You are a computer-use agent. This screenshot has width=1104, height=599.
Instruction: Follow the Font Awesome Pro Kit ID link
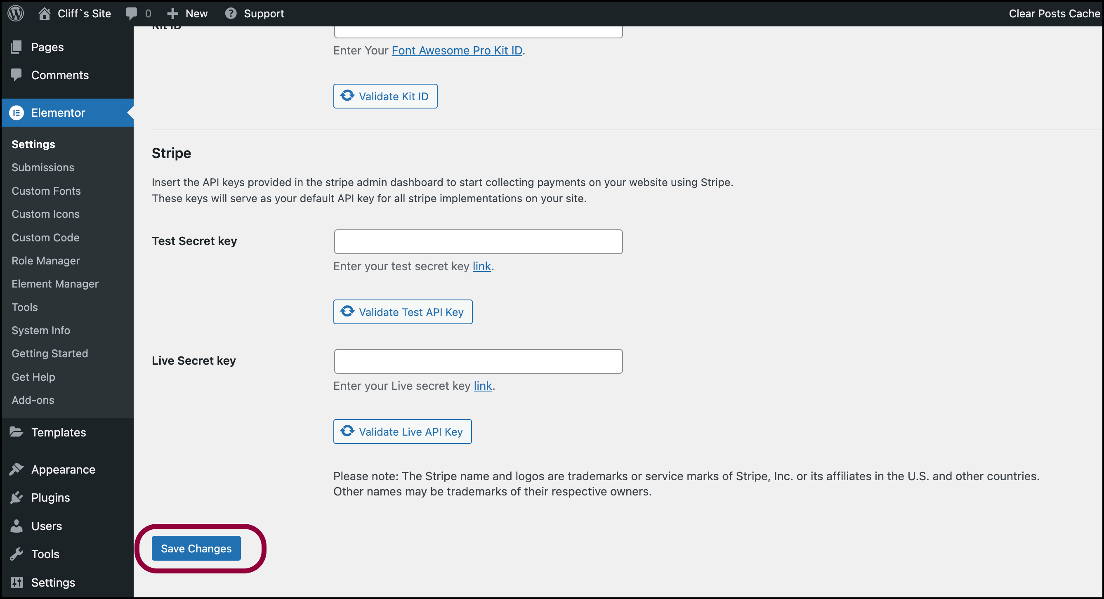point(457,50)
